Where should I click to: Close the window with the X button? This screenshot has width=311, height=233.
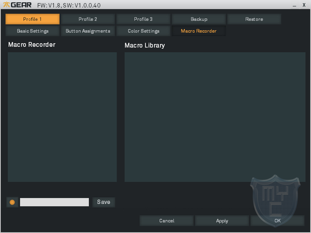click(304, 5)
